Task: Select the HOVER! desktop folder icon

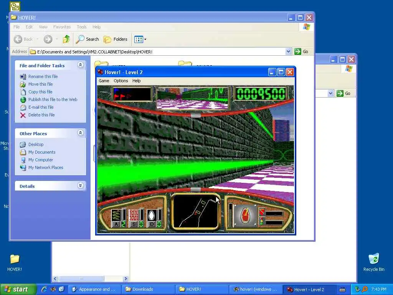Action: click(x=15, y=263)
